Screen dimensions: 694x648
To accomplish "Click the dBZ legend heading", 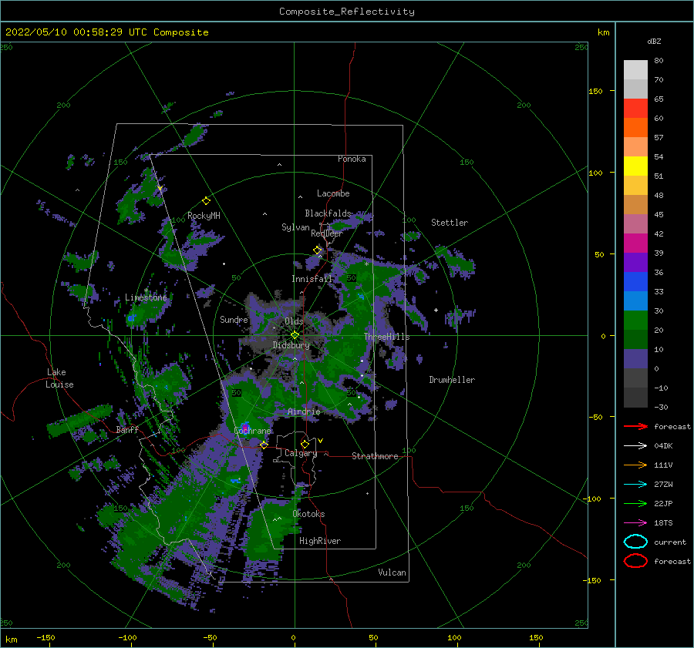I will 654,41.
